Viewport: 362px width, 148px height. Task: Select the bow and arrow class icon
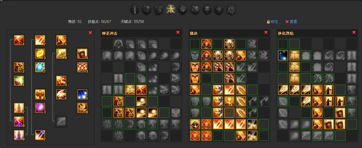pyautogui.click(x=159, y=10)
